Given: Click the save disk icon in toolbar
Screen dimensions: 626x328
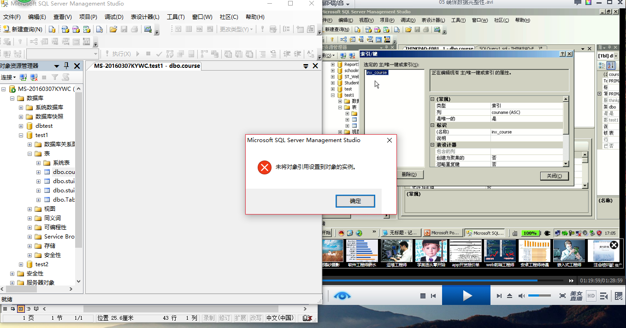Looking at the screenshot, I should point(124,29).
